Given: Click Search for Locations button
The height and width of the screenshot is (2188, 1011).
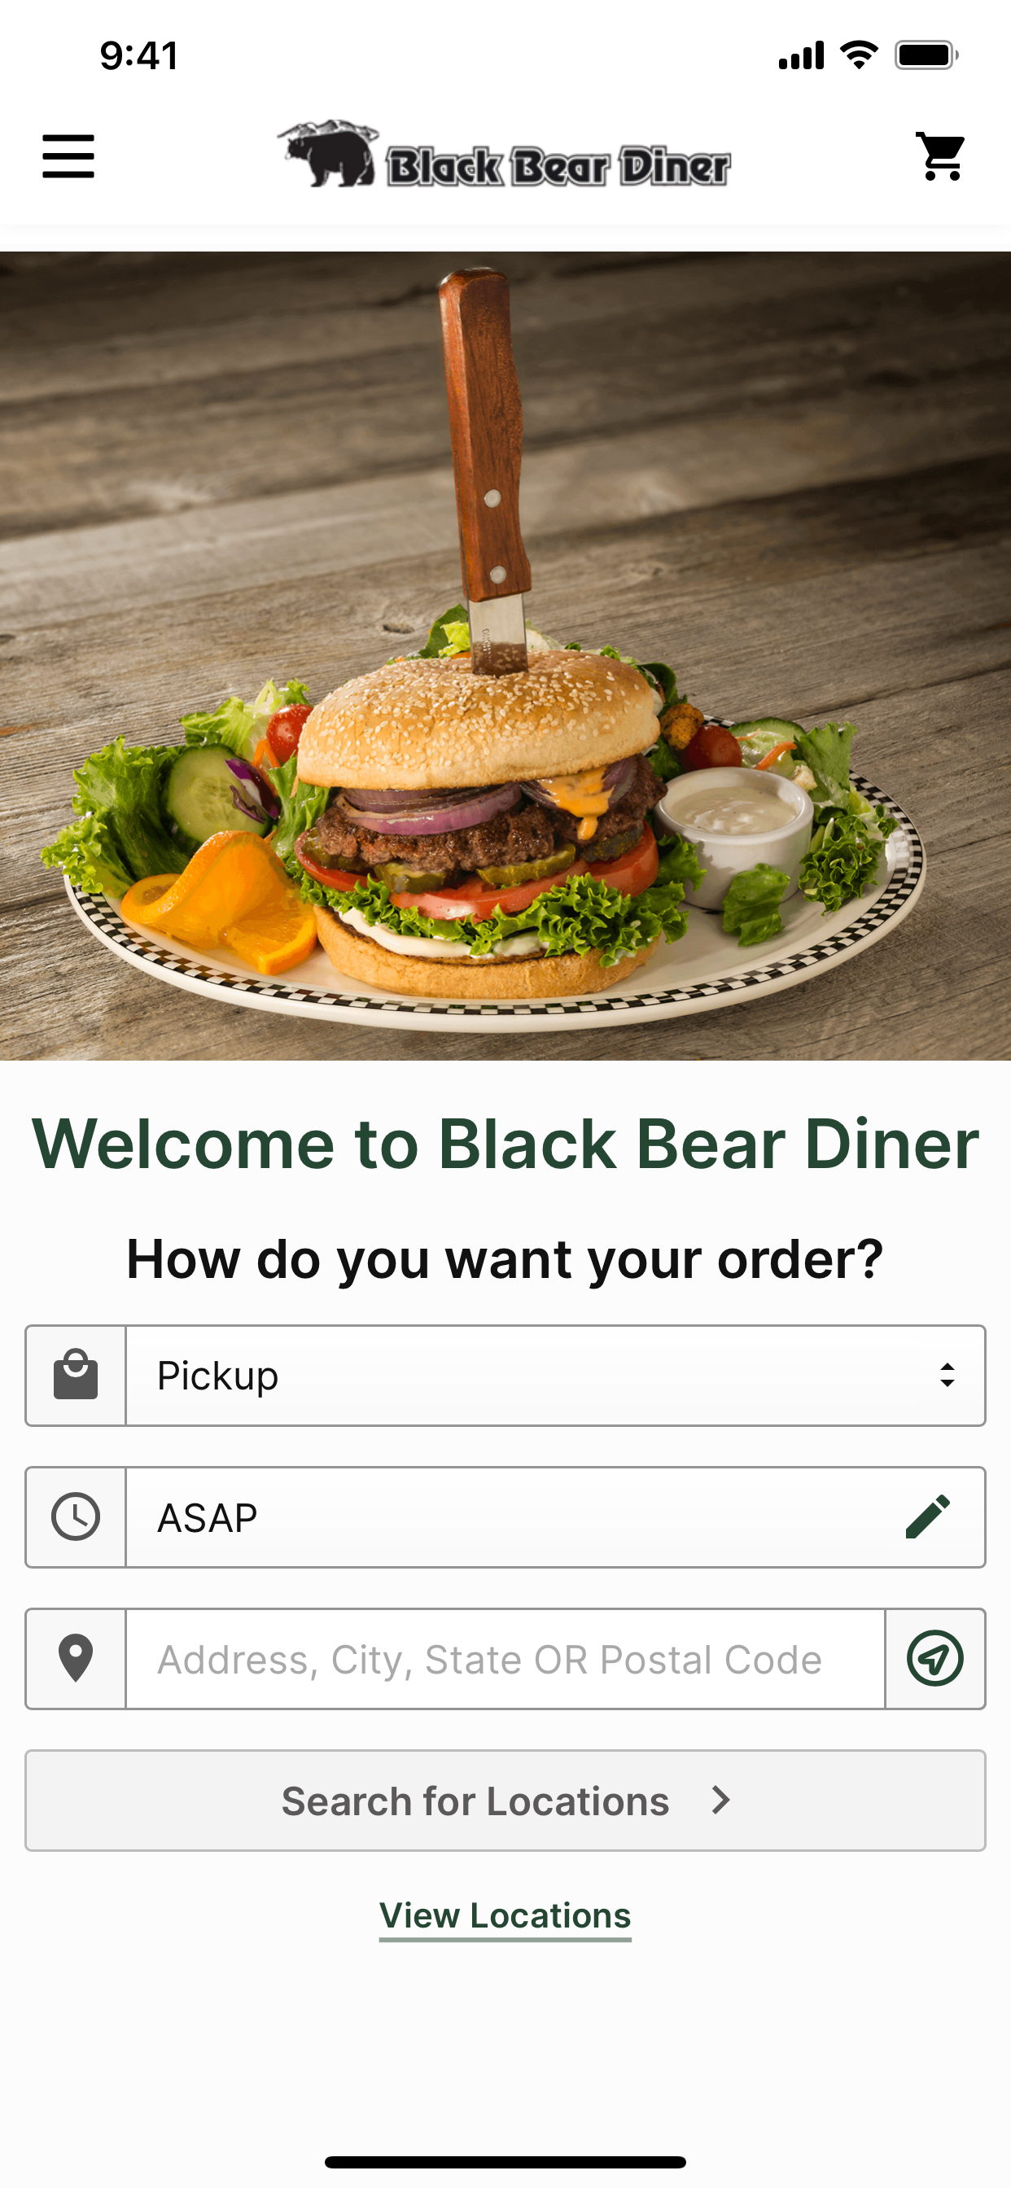Looking at the screenshot, I should 505,1801.
